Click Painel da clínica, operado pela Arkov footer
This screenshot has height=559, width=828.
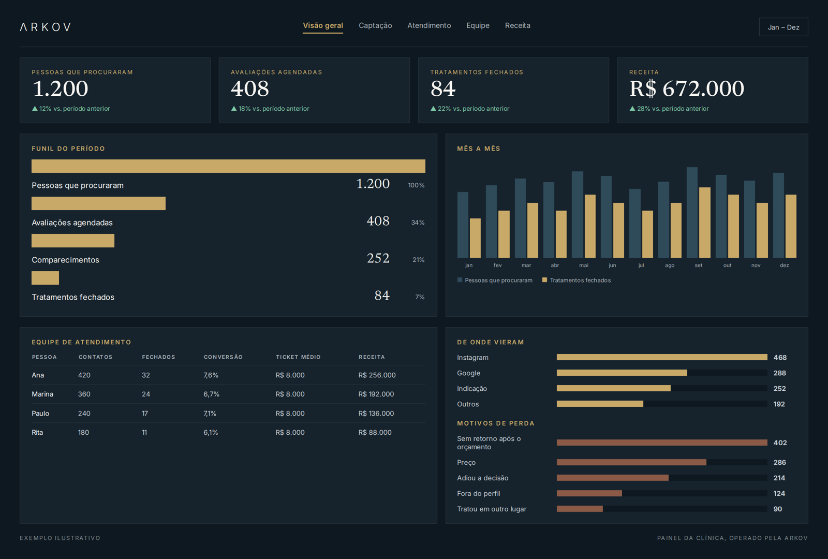[732, 538]
